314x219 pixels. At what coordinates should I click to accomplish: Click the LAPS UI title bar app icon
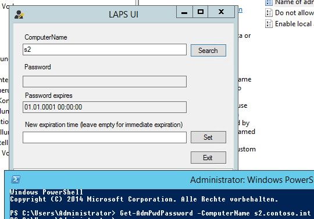pos(19,15)
